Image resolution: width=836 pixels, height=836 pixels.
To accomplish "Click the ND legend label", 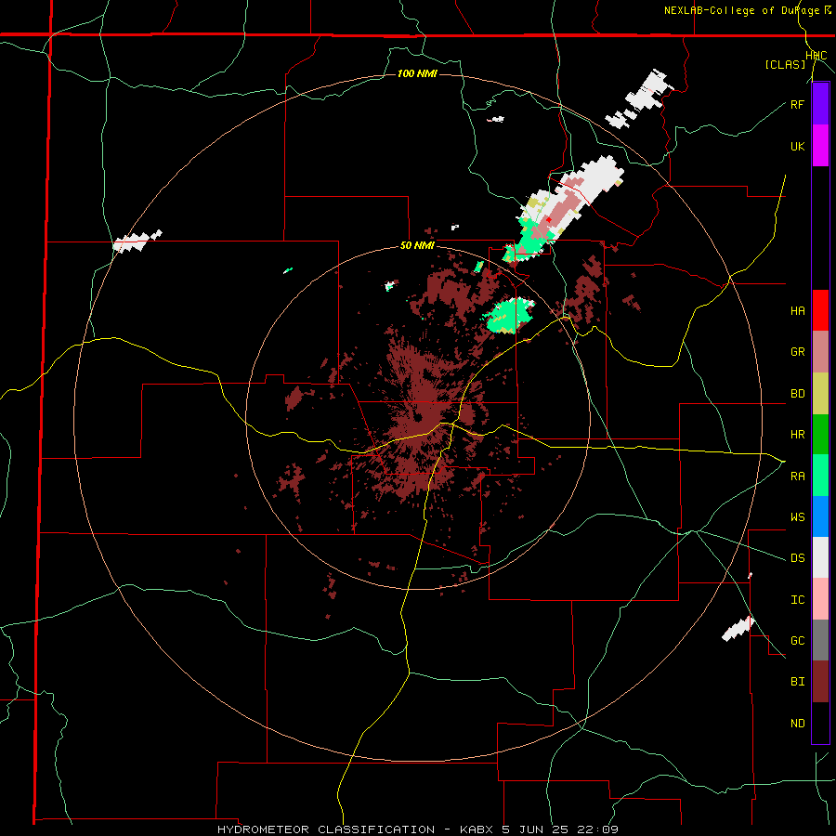I will tap(797, 724).
